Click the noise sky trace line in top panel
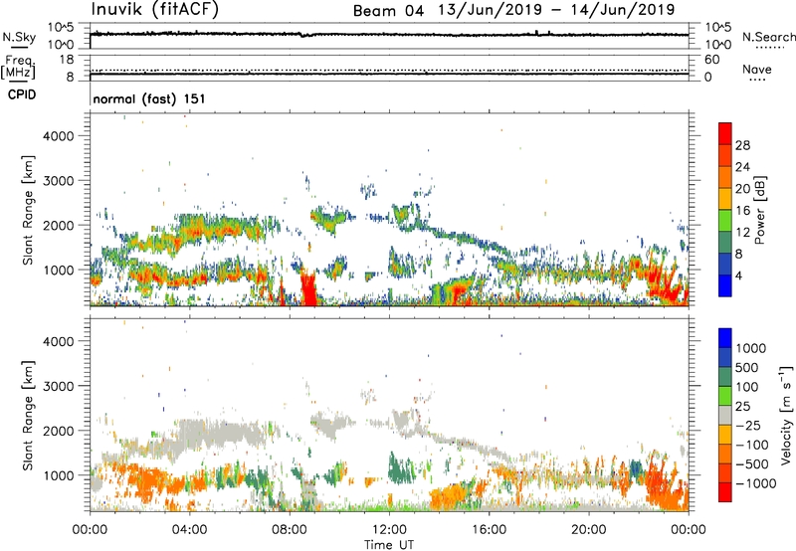 pyautogui.click(x=389, y=35)
